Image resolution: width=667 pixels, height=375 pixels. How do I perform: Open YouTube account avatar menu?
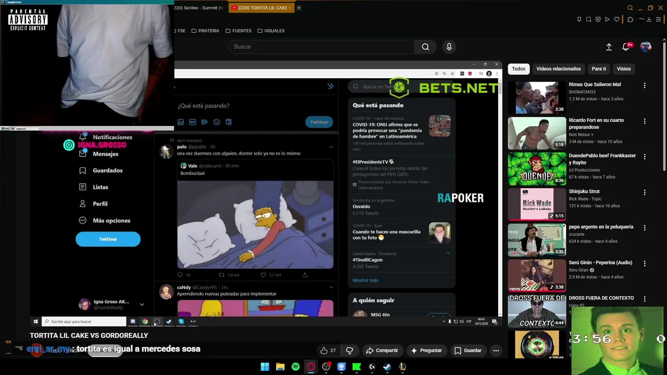point(646,47)
